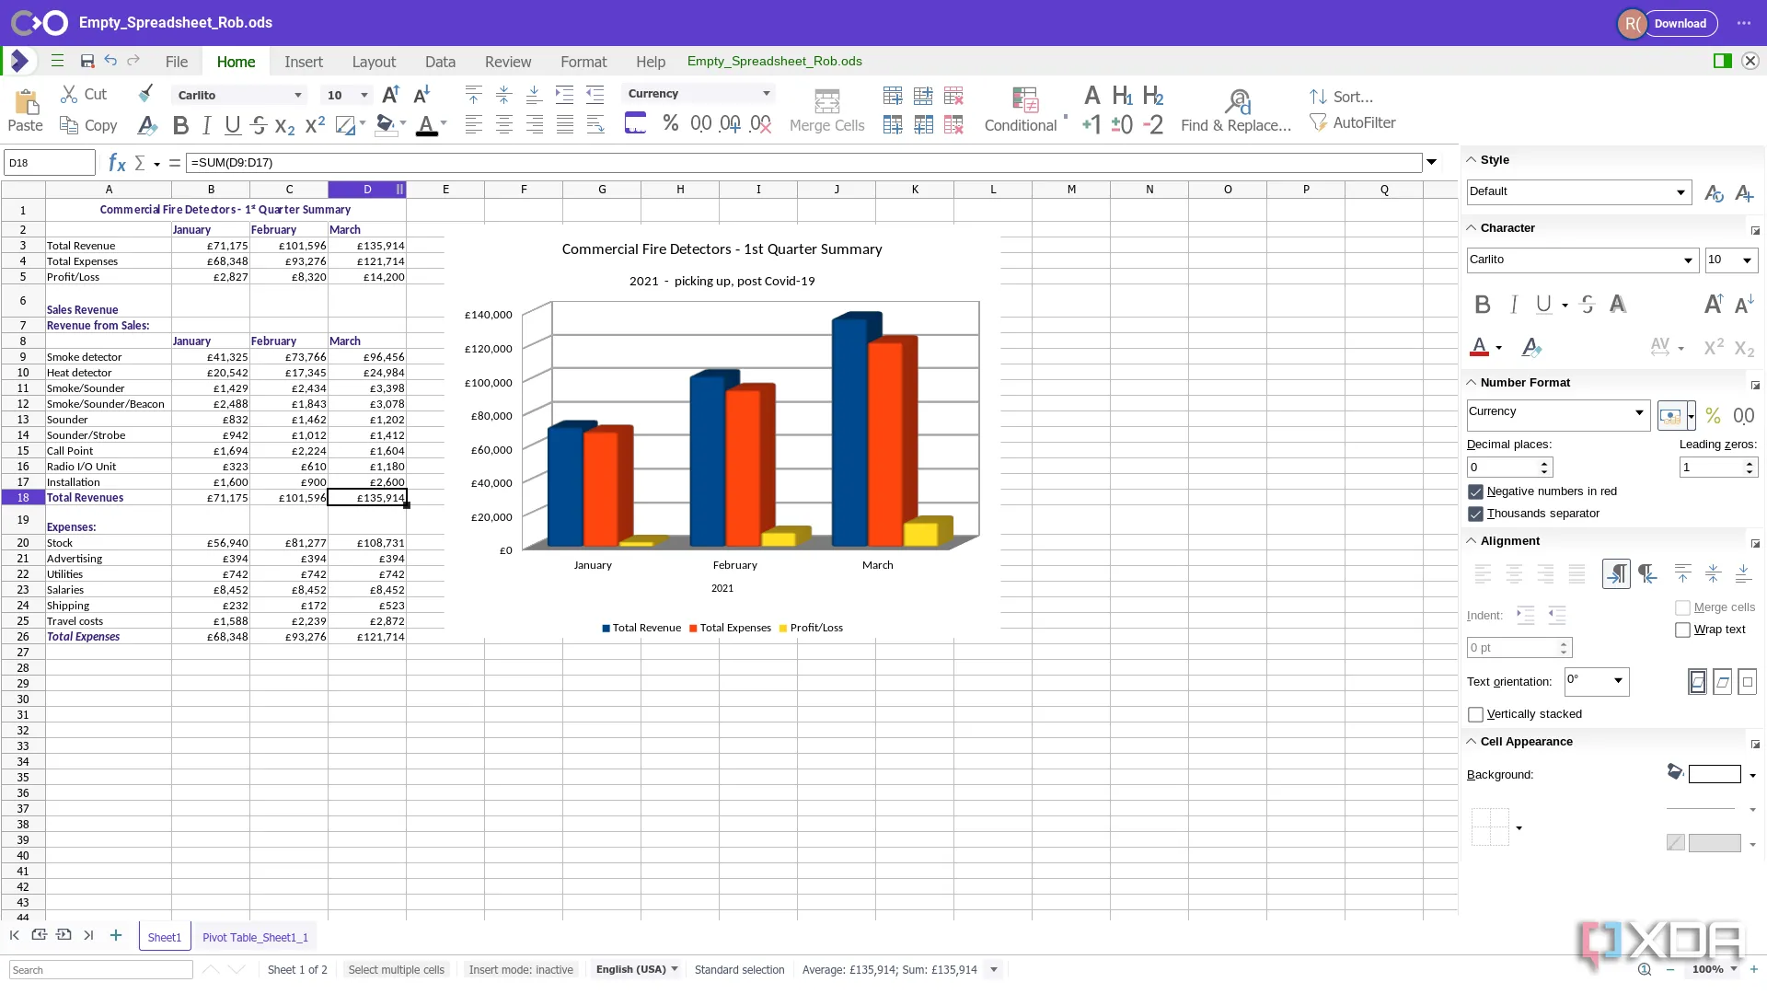
Task: Click the Download button
Action: tap(1680, 24)
